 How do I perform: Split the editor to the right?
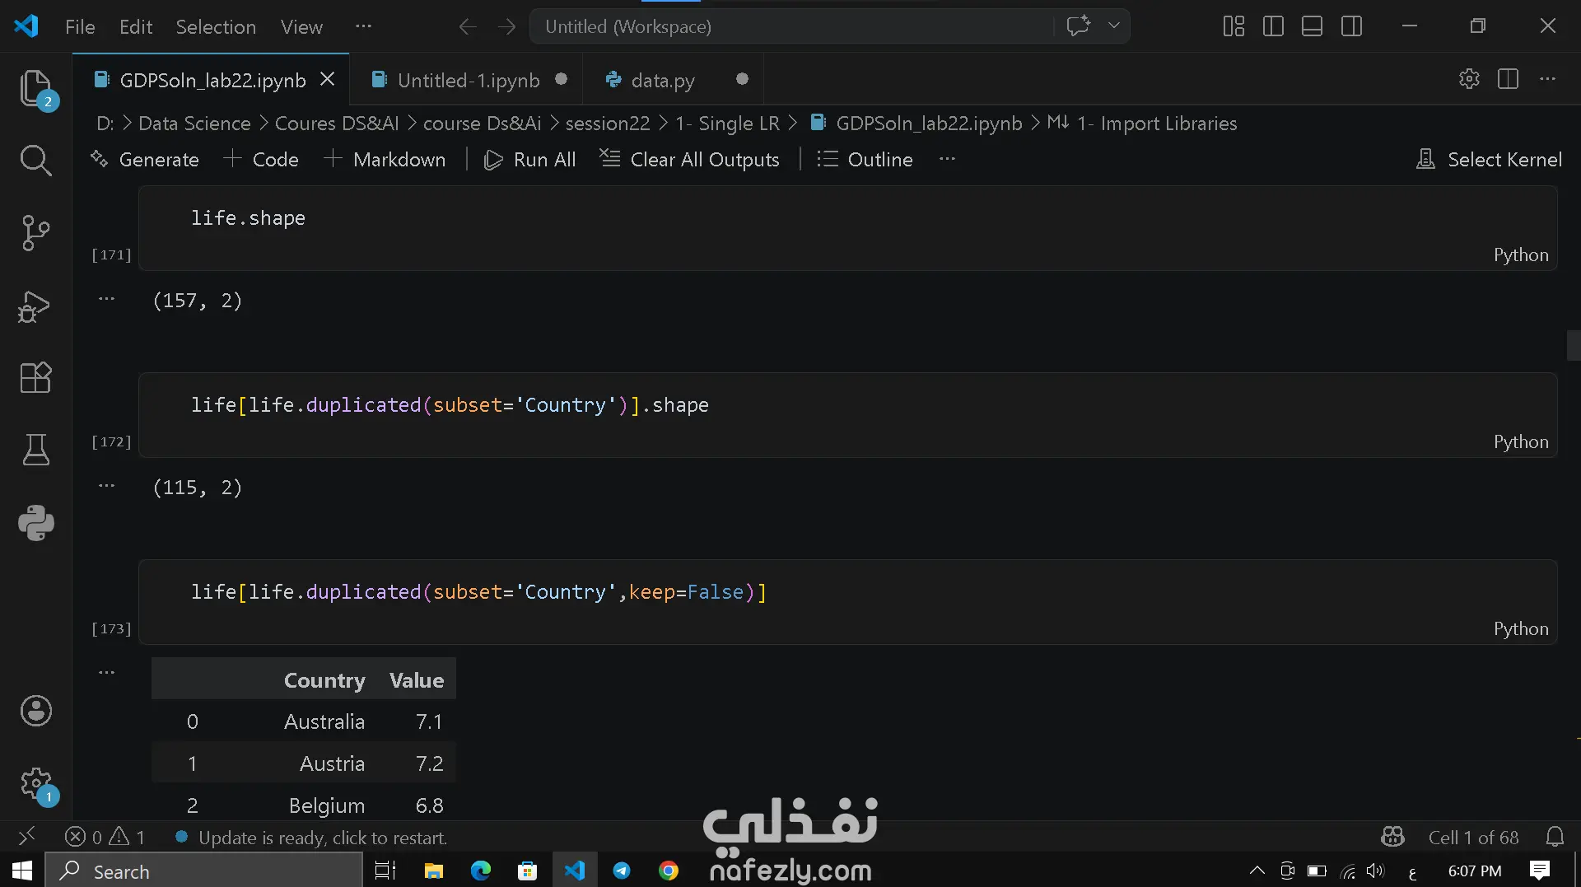(x=1509, y=79)
